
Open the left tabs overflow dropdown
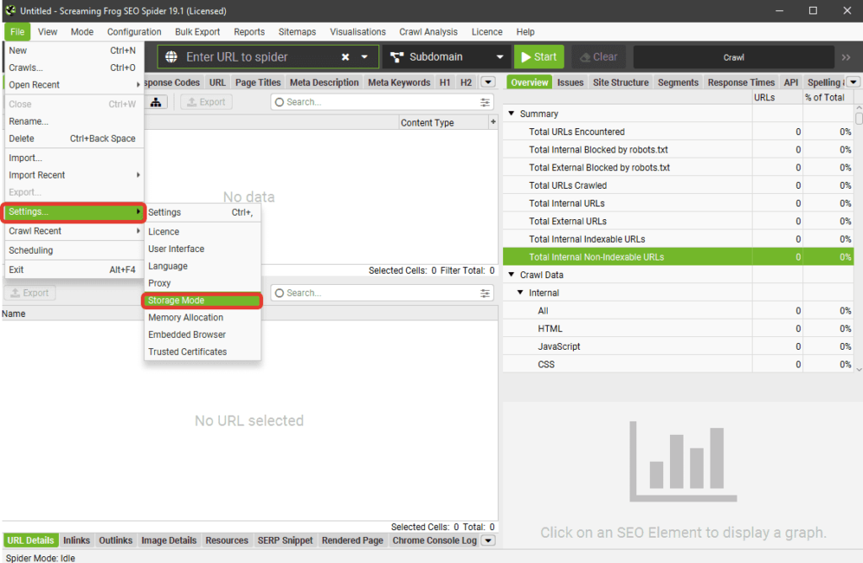tap(488, 82)
